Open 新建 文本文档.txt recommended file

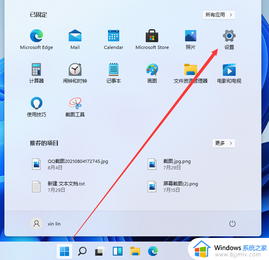[x=58, y=187]
